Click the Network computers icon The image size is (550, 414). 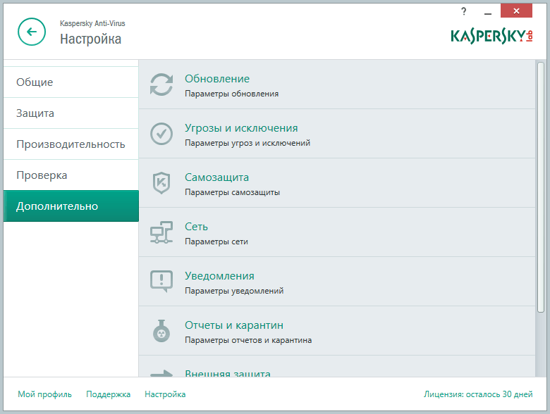pos(161,232)
